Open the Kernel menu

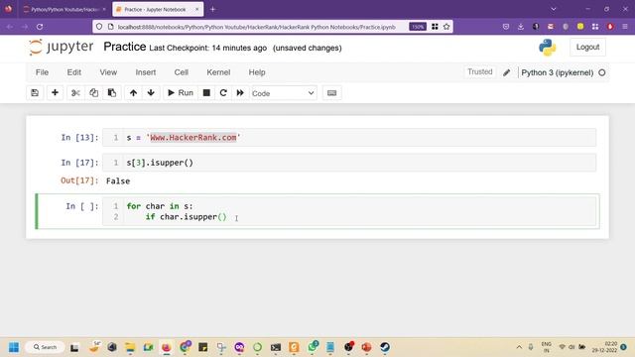coord(218,72)
